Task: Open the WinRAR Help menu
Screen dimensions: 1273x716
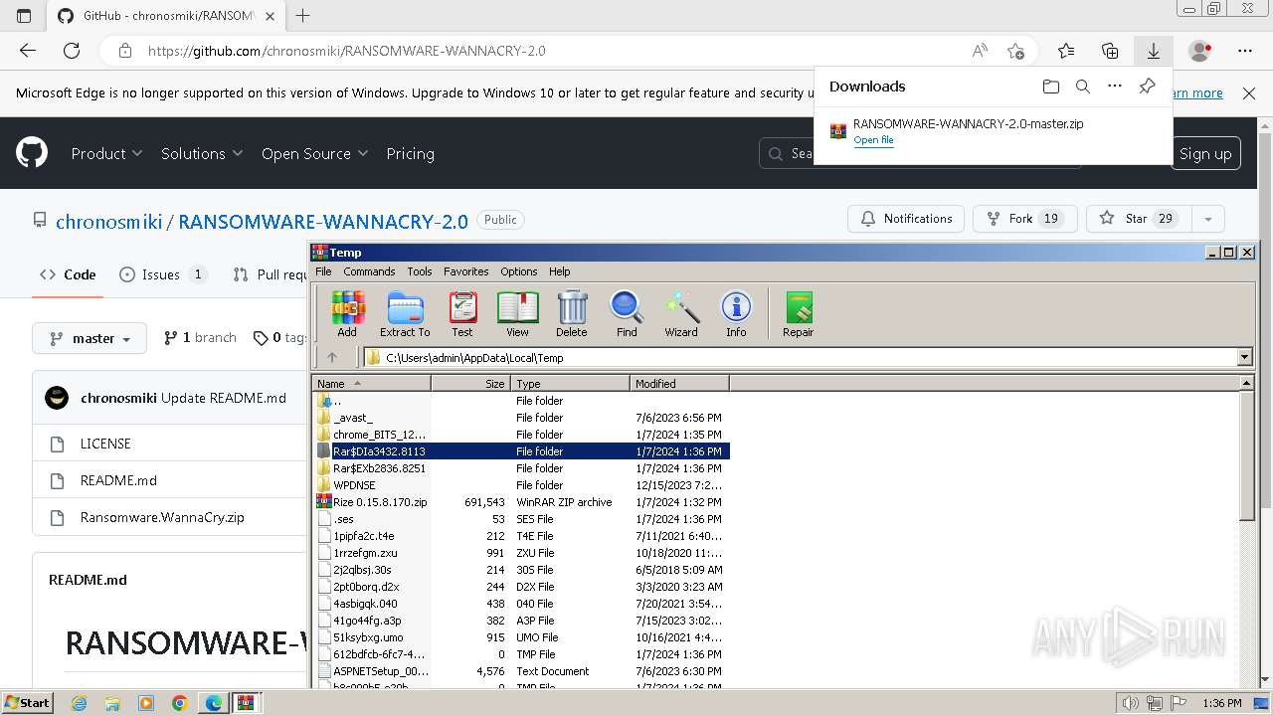Action: pyautogui.click(x=560, y=271)
